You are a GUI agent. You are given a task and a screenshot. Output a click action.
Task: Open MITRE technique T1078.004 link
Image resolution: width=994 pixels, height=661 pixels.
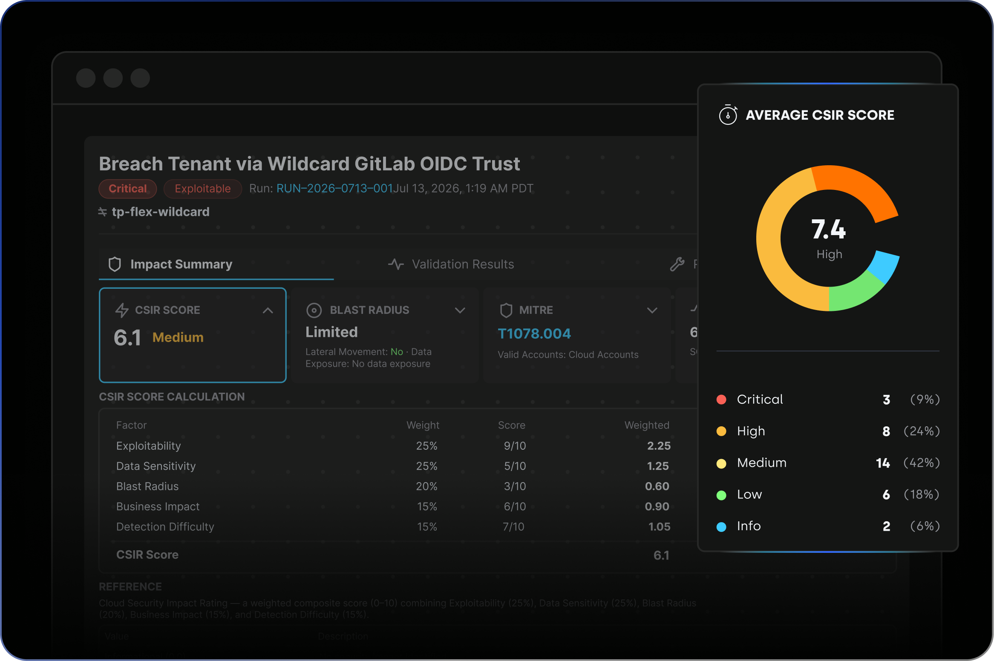[534, 333]
